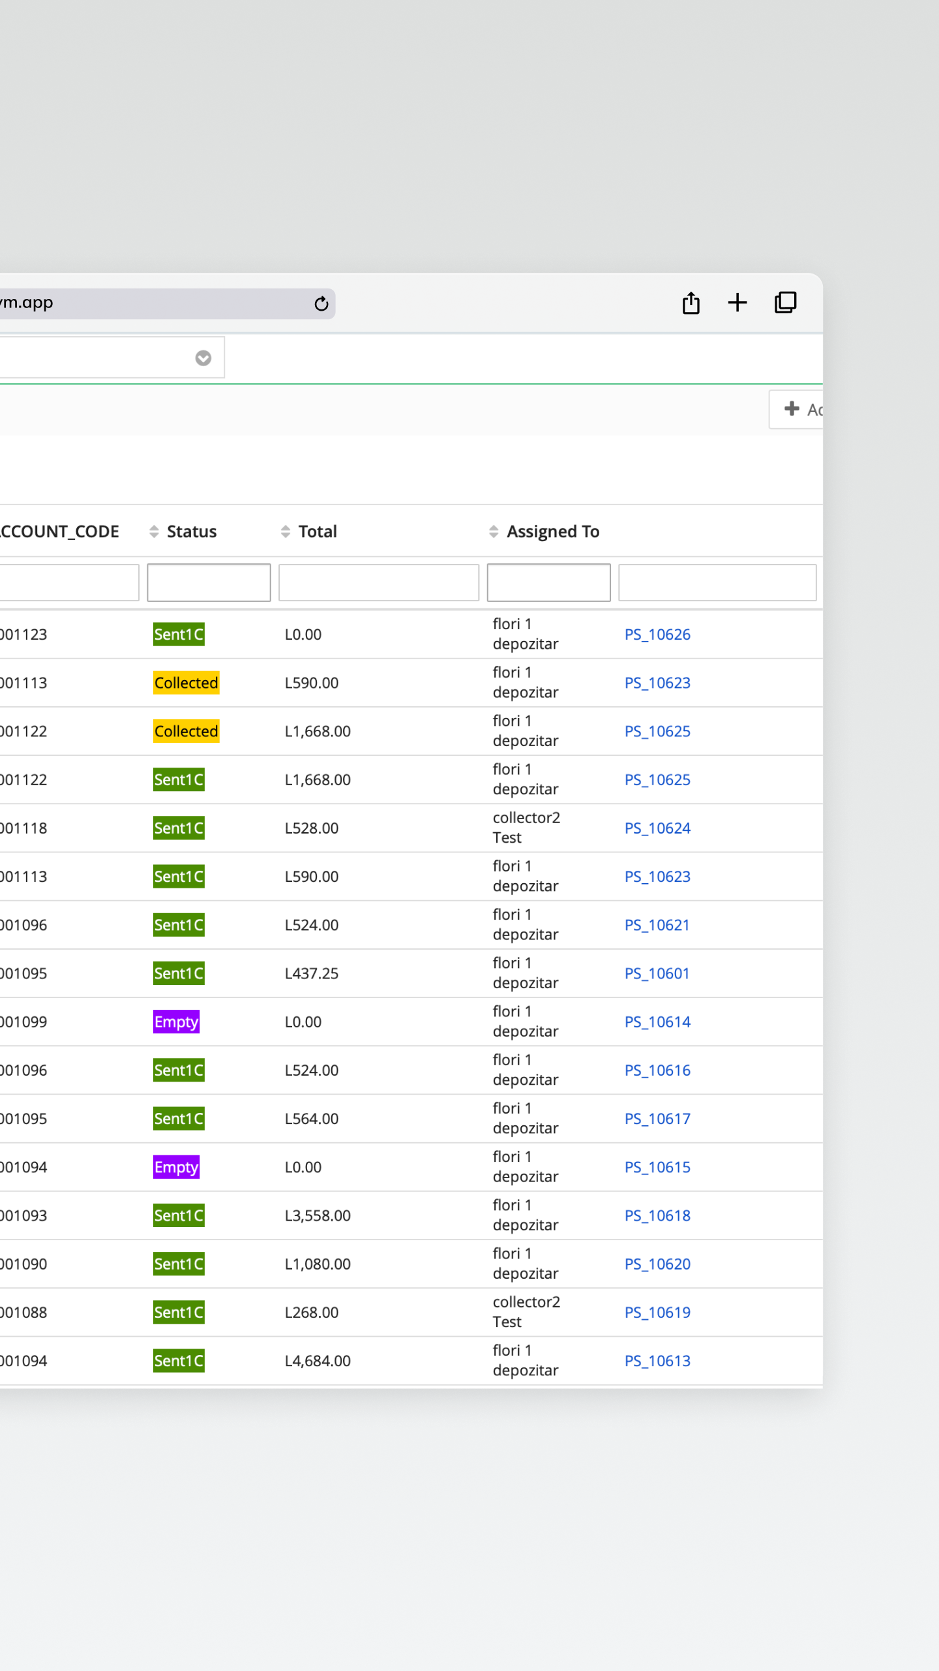
Task: Select the L3,558.00 total cell
Action: (x=318, y=1215)
